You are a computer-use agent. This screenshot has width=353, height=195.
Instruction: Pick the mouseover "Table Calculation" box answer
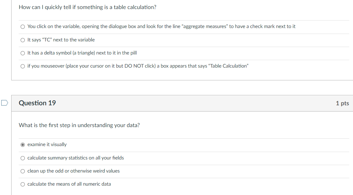(x=22, y=66)
